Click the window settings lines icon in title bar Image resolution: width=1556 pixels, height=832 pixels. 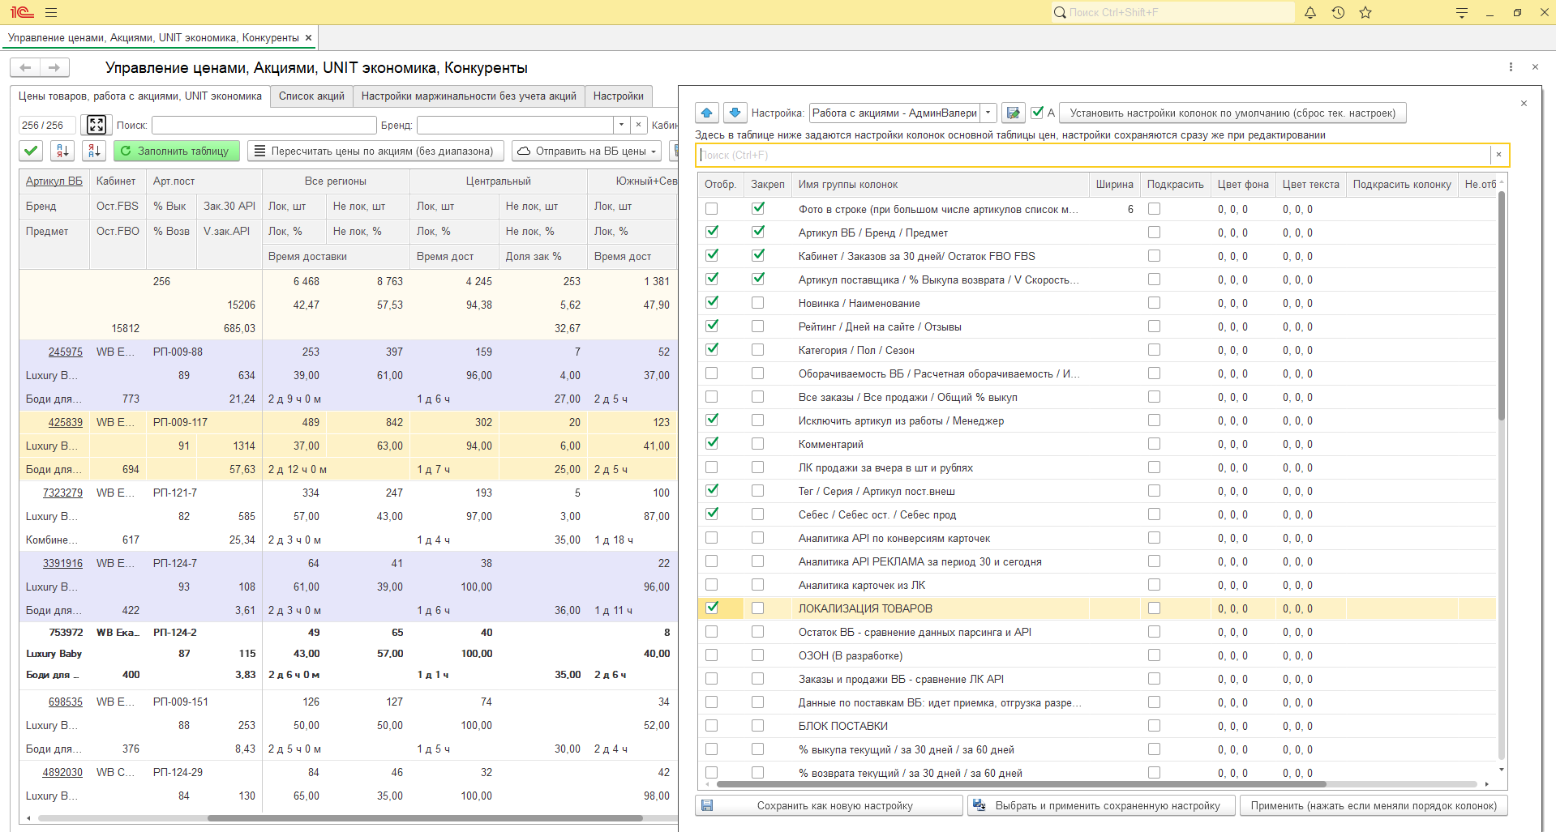tap(1462, 13)
